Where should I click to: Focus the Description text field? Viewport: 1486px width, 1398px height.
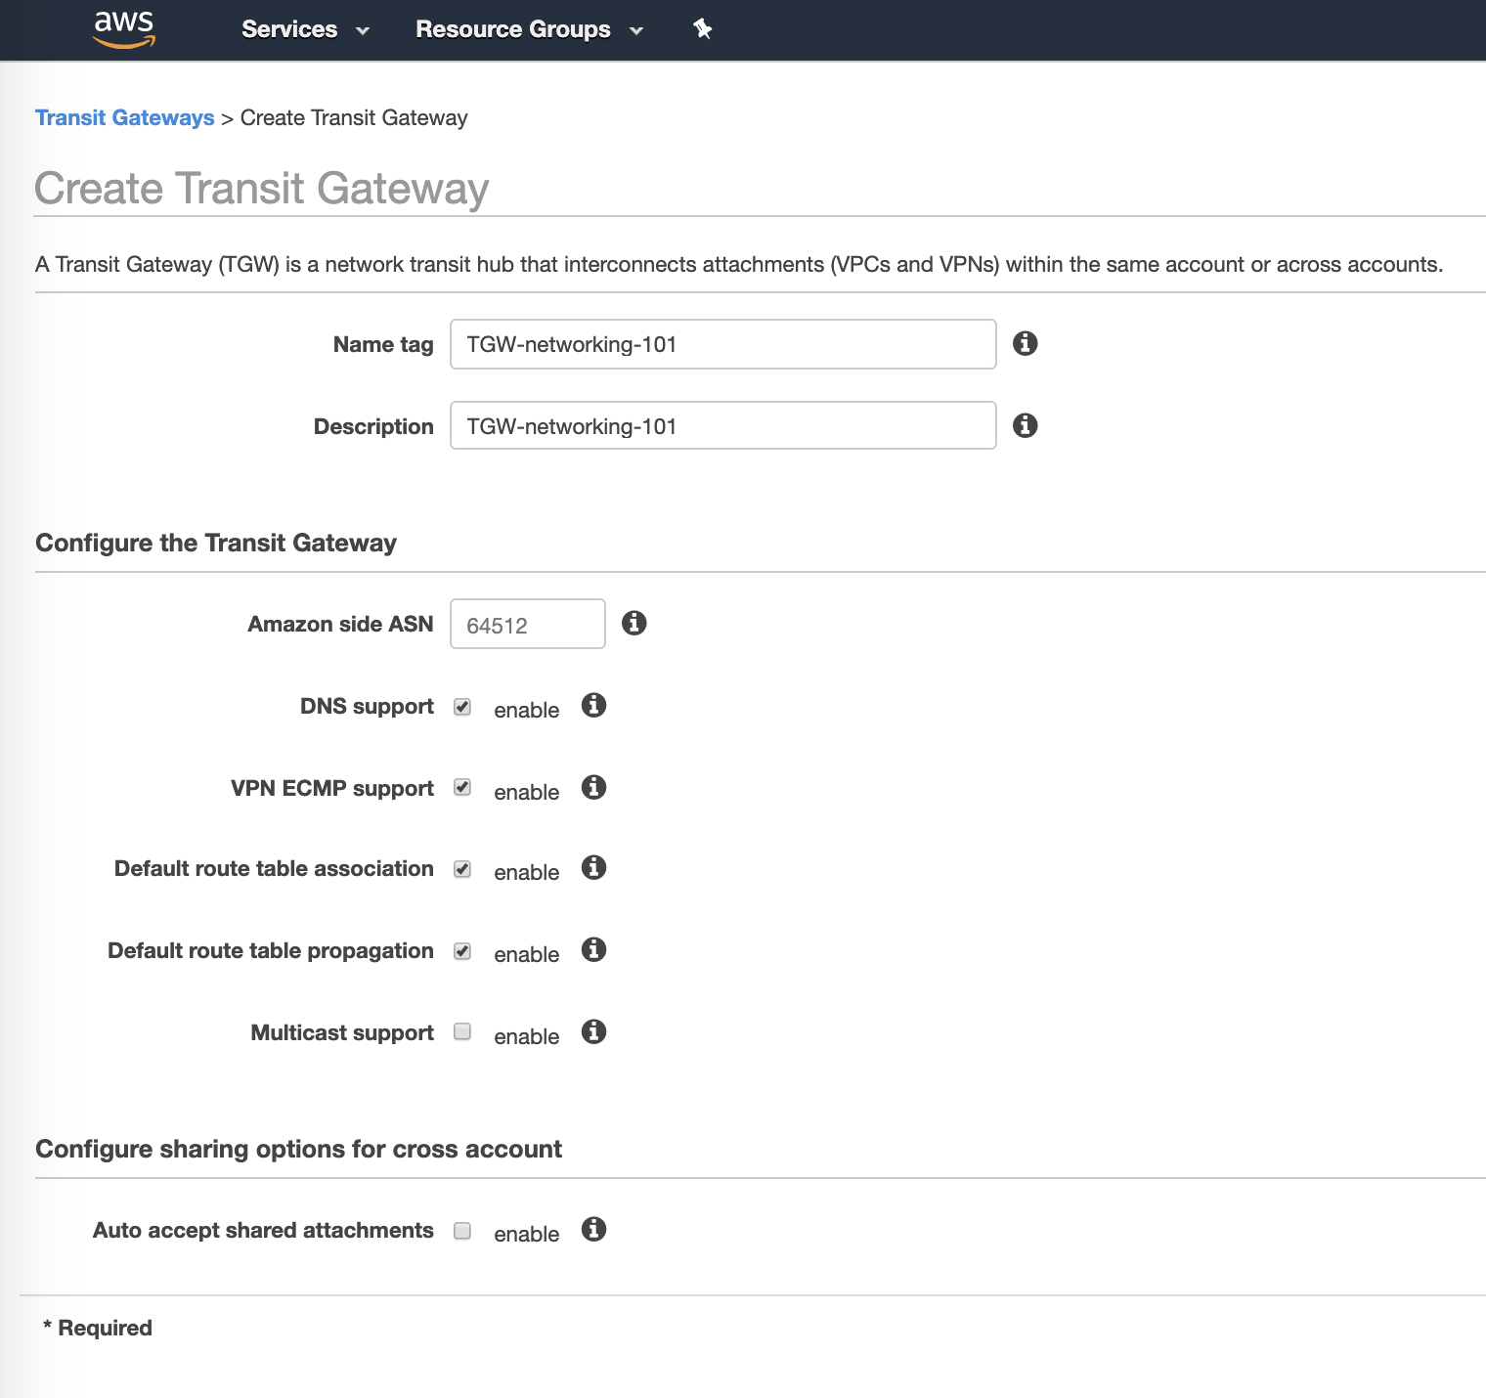[723, 425]
